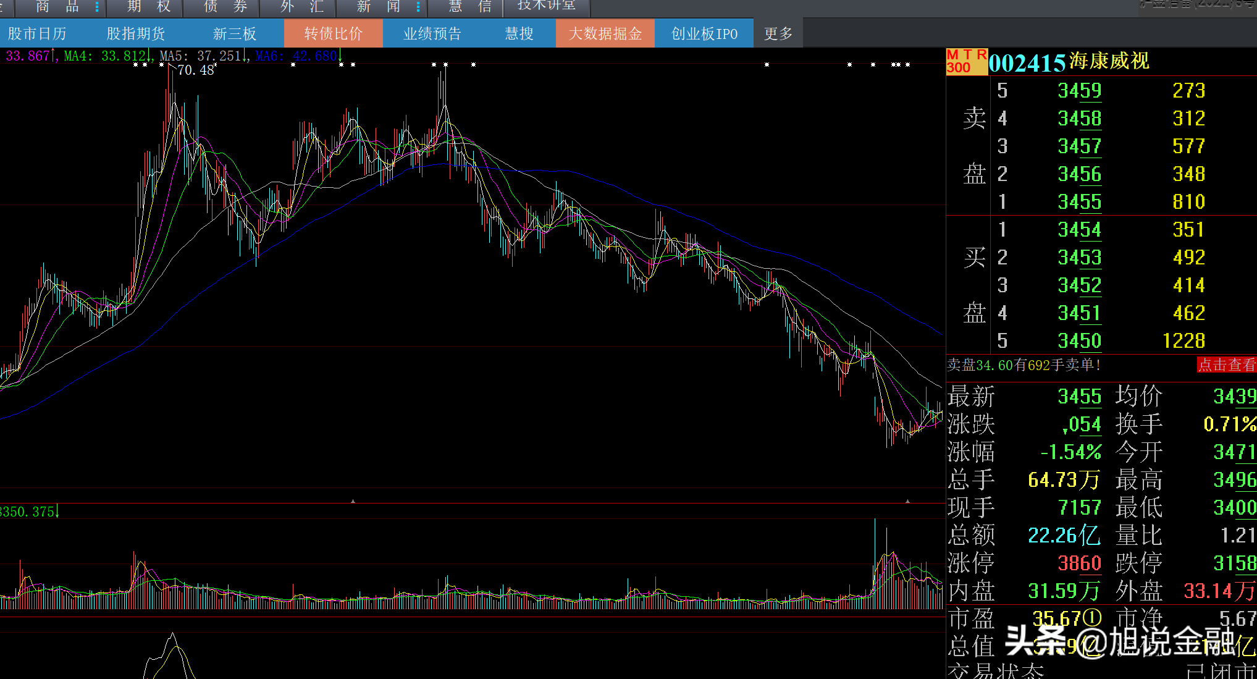Click buy level 3 price 3452

[1079, 285]
